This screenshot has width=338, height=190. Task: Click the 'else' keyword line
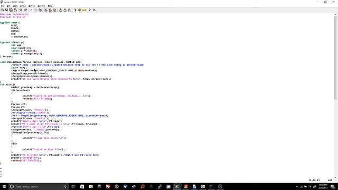pyautogui.click(x=14, y=144)
